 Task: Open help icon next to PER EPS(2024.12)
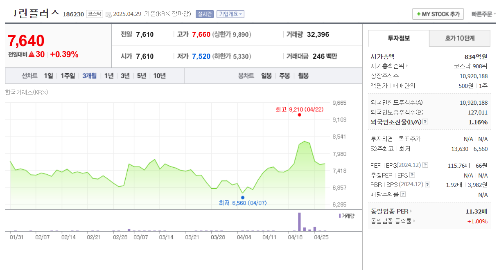coord(425,165)
